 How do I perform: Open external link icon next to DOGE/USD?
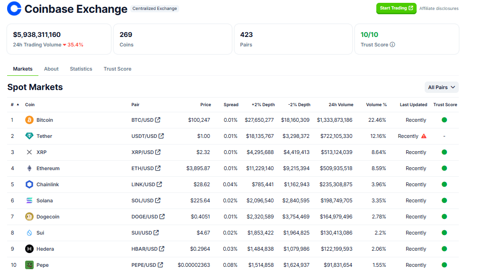[162, 217]
